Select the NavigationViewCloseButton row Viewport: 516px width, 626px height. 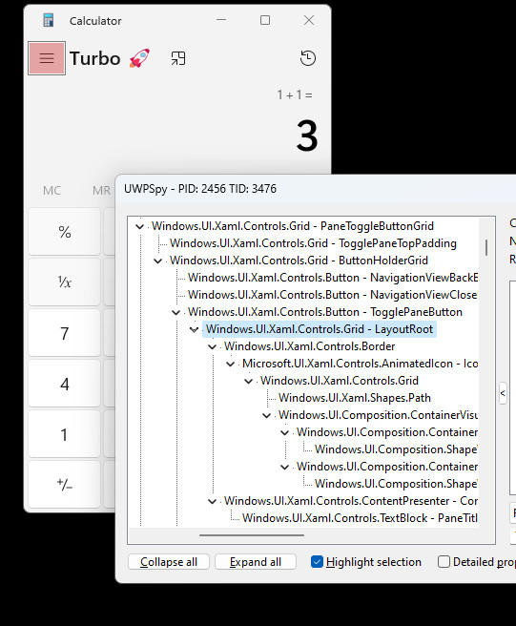(333, 295)
